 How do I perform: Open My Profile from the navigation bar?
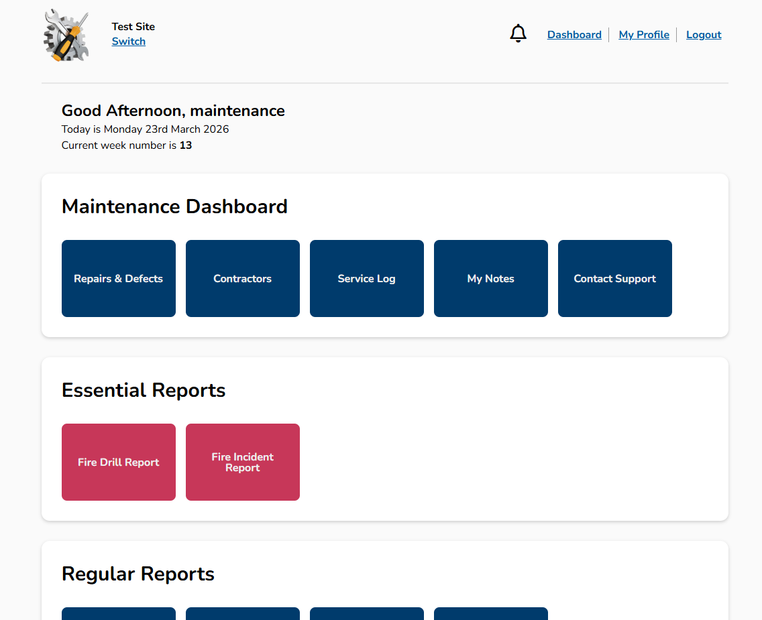(643, 34)
